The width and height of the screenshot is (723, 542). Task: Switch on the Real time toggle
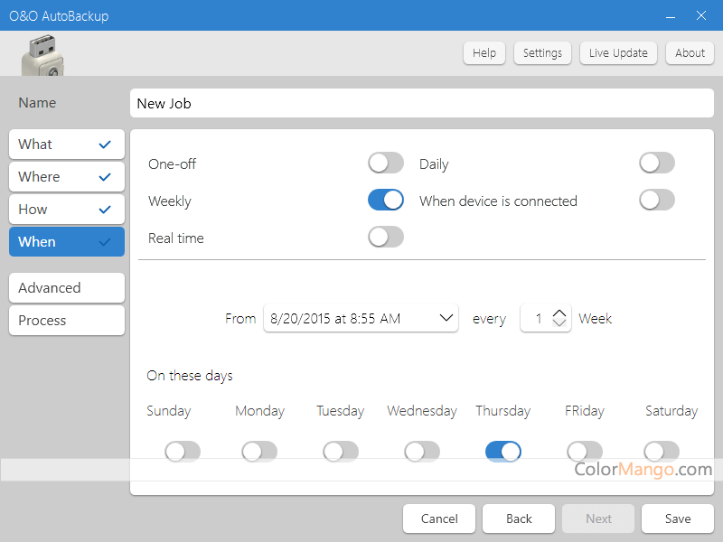coord(385,238)
